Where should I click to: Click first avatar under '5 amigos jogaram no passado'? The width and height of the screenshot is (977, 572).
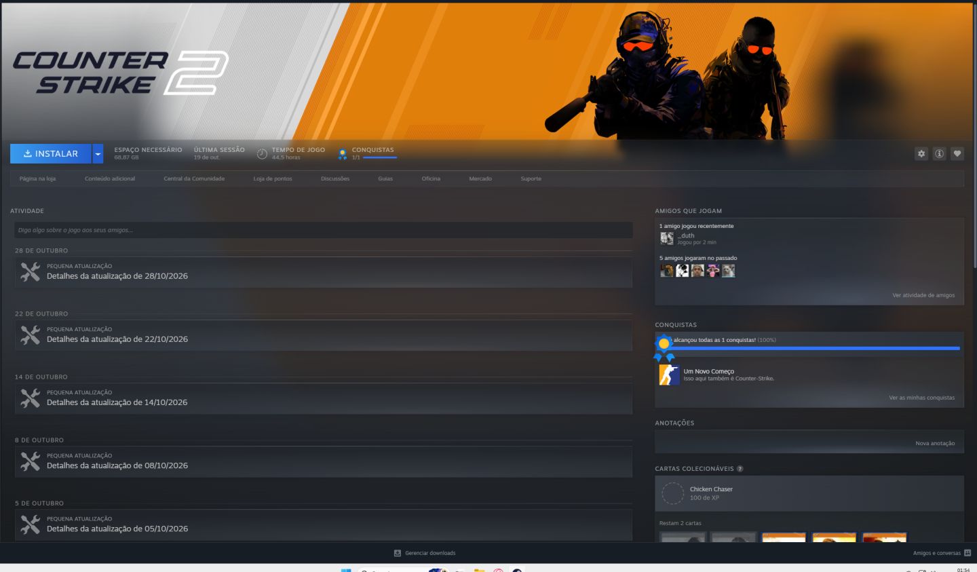coord(667,271)
